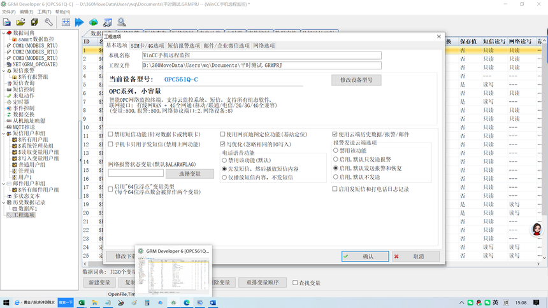
Task: Open MQTT推送 in the project tree
Action: (x=24, y=127)
